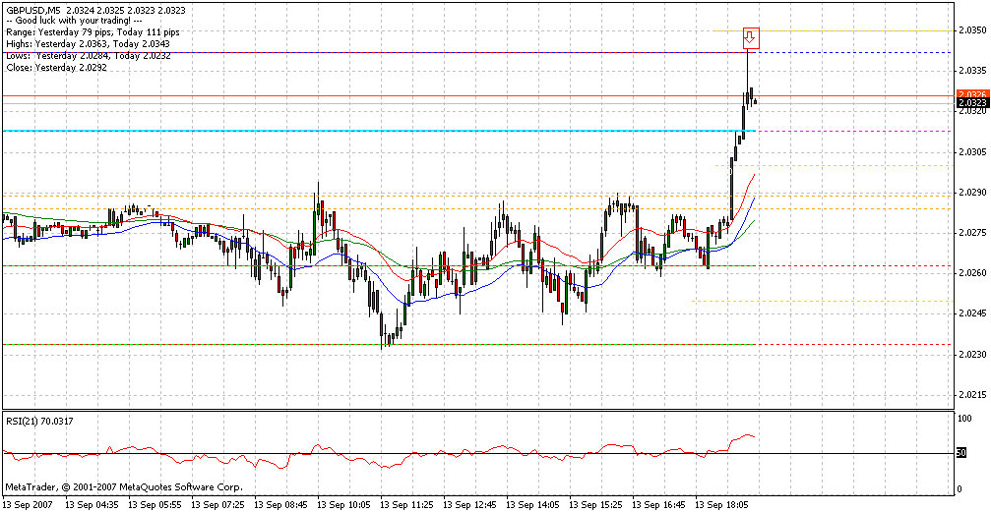Click the 2.0350 price axis label

pos(971,30)
